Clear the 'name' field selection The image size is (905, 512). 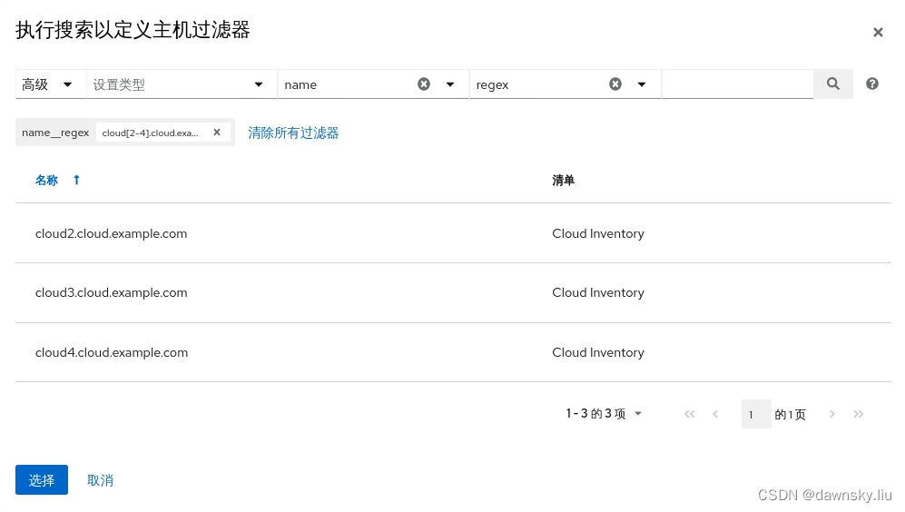(x=424, y=84)
